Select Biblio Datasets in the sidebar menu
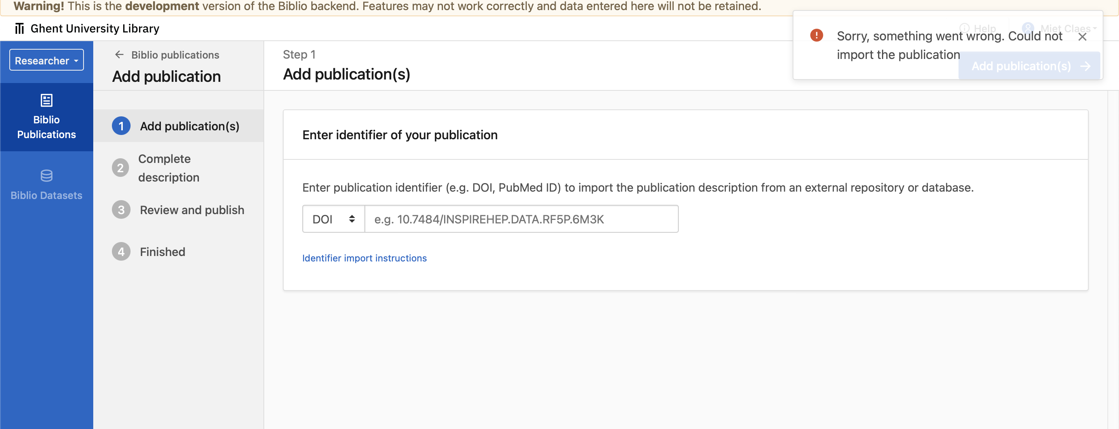1119x429 pixels. tap(46, 184)
